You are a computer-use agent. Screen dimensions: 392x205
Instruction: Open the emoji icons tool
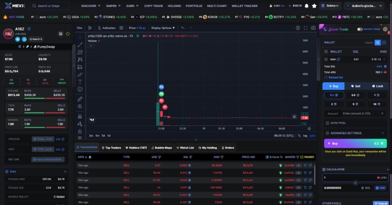(80, 89)
